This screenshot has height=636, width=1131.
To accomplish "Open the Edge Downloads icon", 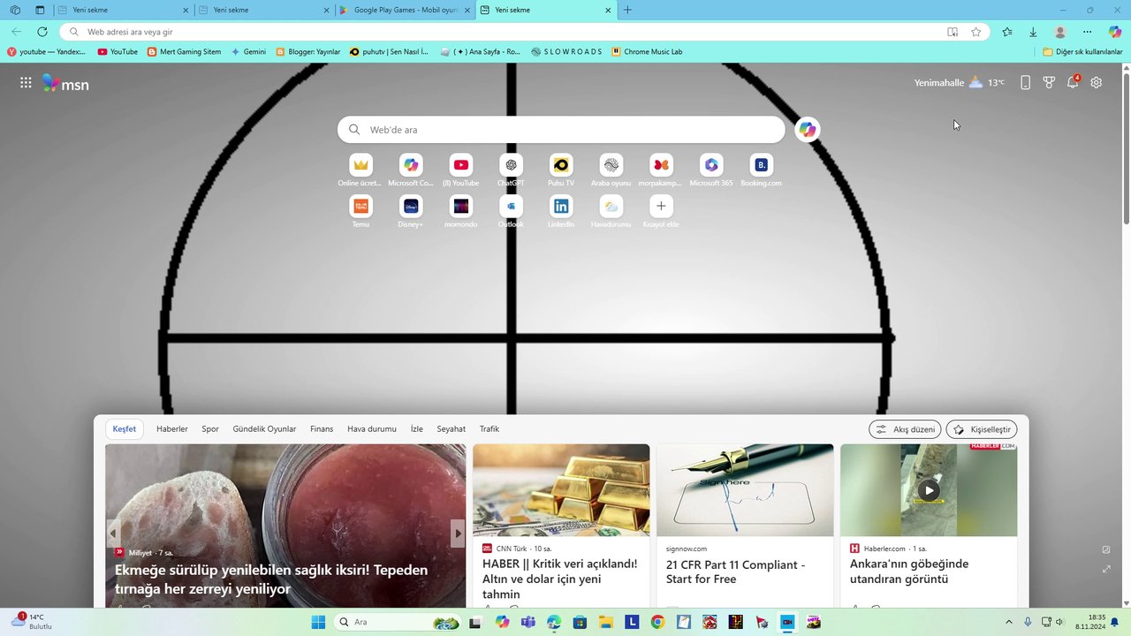I will tap(1032, 32).
